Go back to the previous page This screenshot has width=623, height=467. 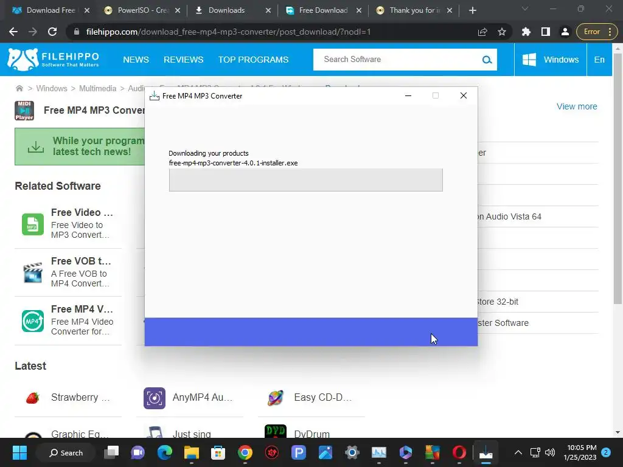[13, 32]
